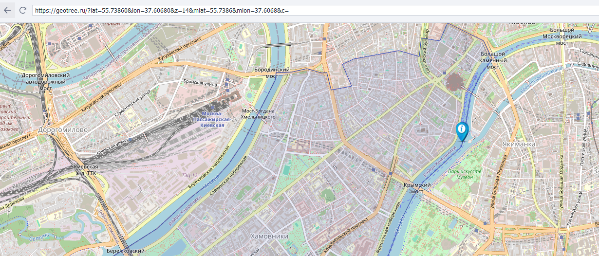The image size is (599, 256).
Task: Click the Сетунь river label
Action: pos(39,238)
